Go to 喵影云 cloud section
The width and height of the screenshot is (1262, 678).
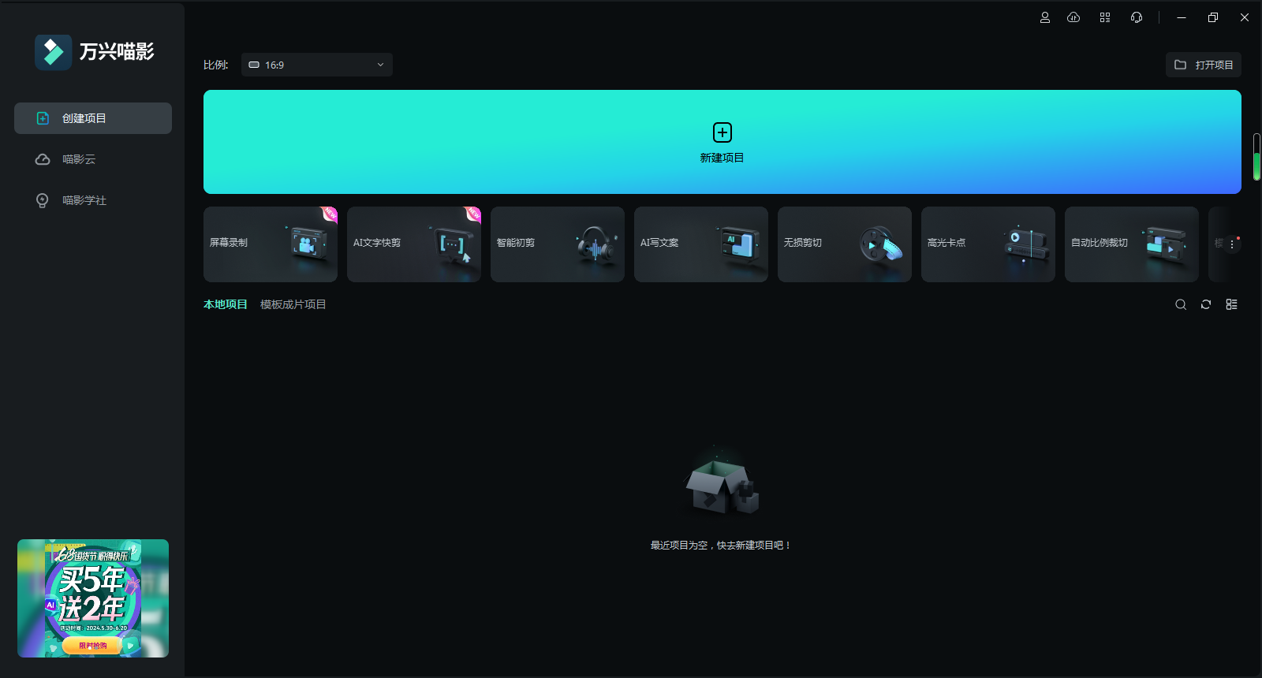coord(93,159)
